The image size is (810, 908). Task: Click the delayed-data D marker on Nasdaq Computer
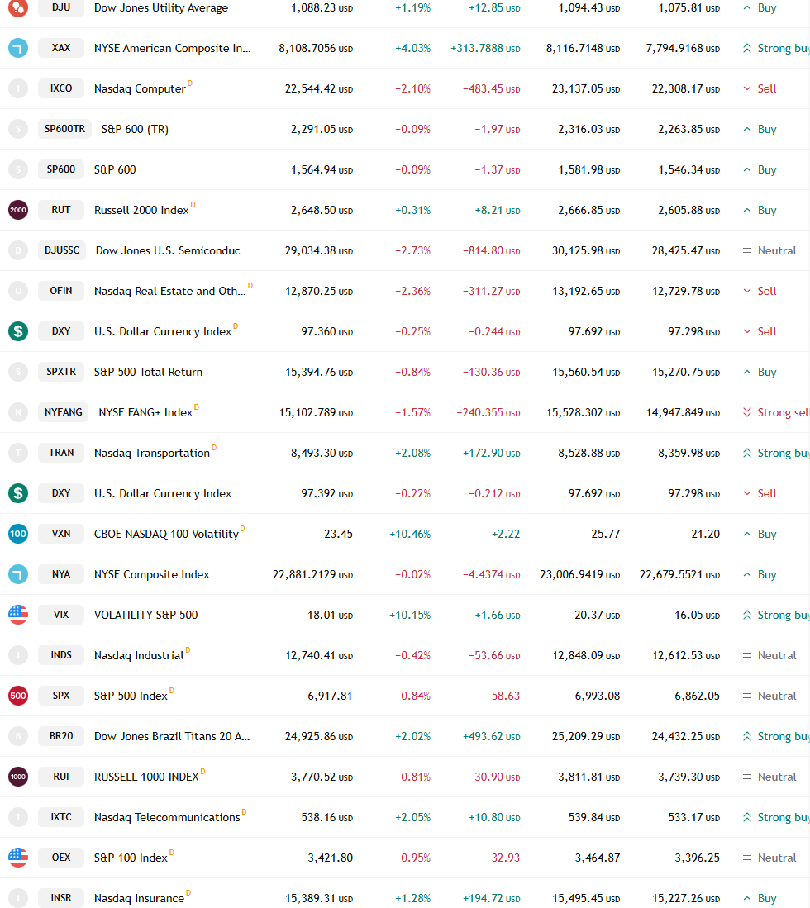(190, 83)
